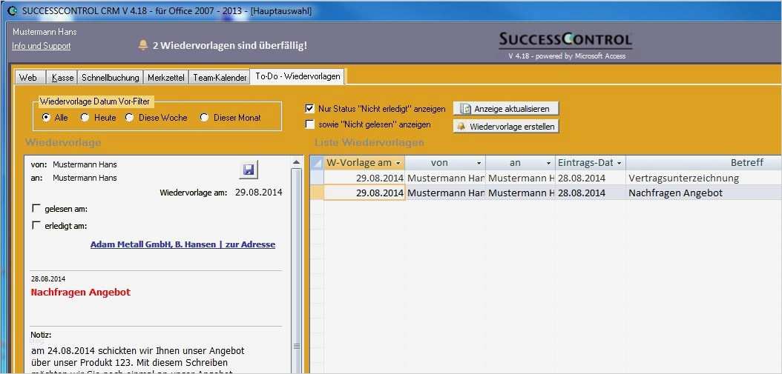
Task: Open the 'an' column filter dropdown
Action: click(548, 163)
